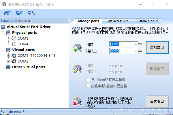This screenshot has height=115, width=173.
Task: Click the 添加端口 button
Action: click(x=157, y=47)
